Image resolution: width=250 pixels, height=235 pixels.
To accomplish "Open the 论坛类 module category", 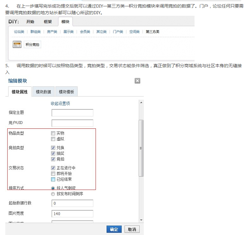I will (x=19, y=32).
